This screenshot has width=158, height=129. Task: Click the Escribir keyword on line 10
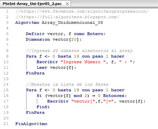point(47,62)
